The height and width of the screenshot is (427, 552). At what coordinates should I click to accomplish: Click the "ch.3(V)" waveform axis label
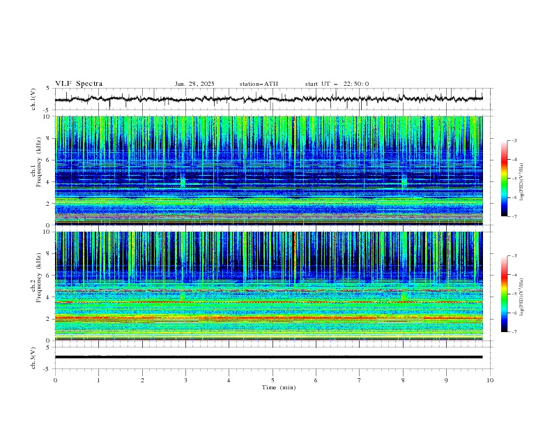(33, 359)
